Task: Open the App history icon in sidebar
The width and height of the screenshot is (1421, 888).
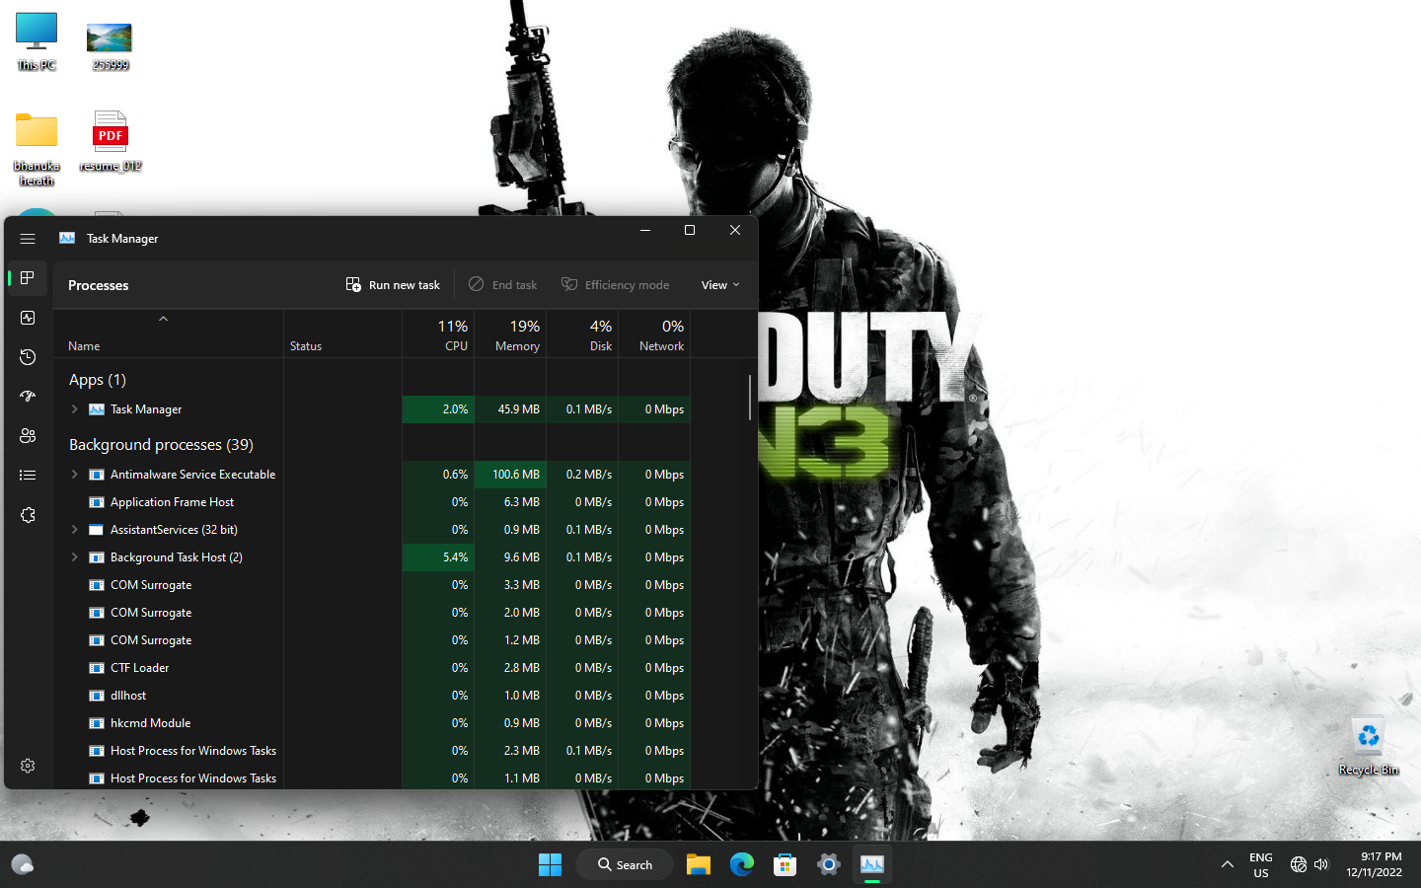Action: 28,357
